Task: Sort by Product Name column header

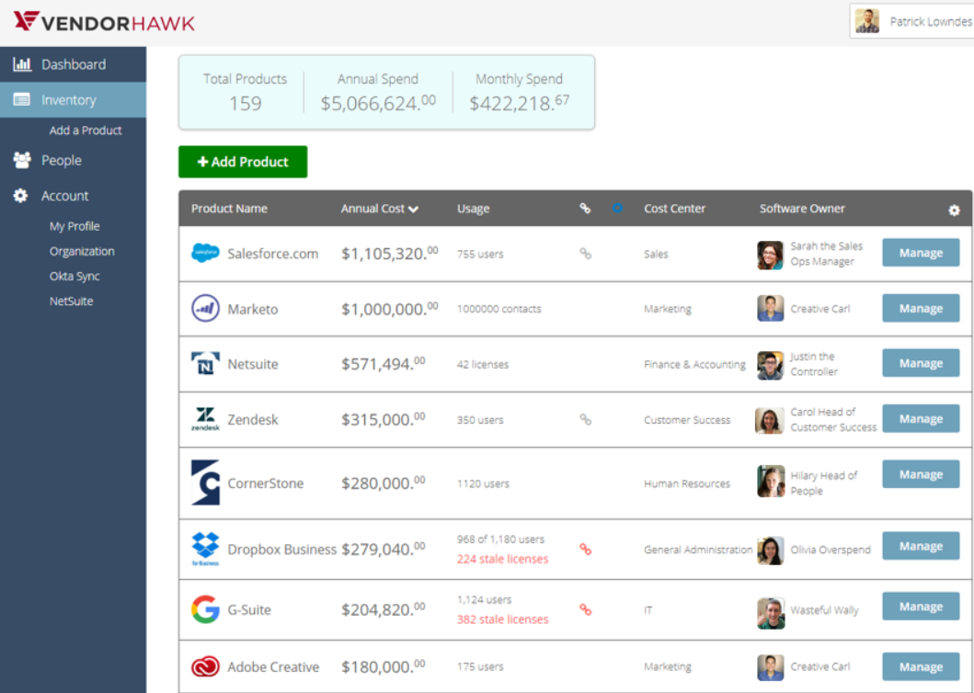Action: (229, 209)
